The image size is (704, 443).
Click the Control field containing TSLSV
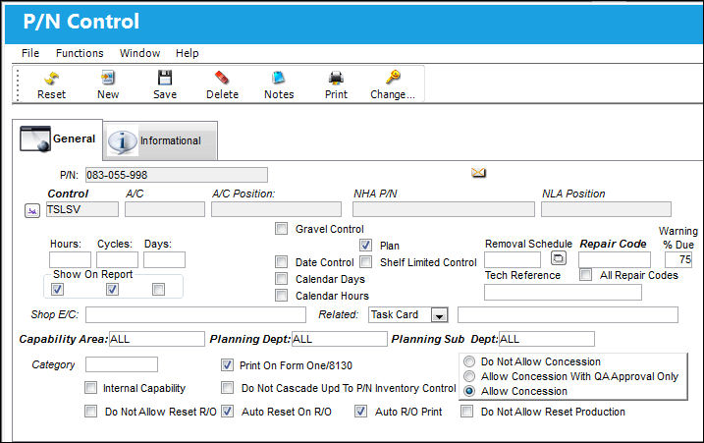coord(82,209)
